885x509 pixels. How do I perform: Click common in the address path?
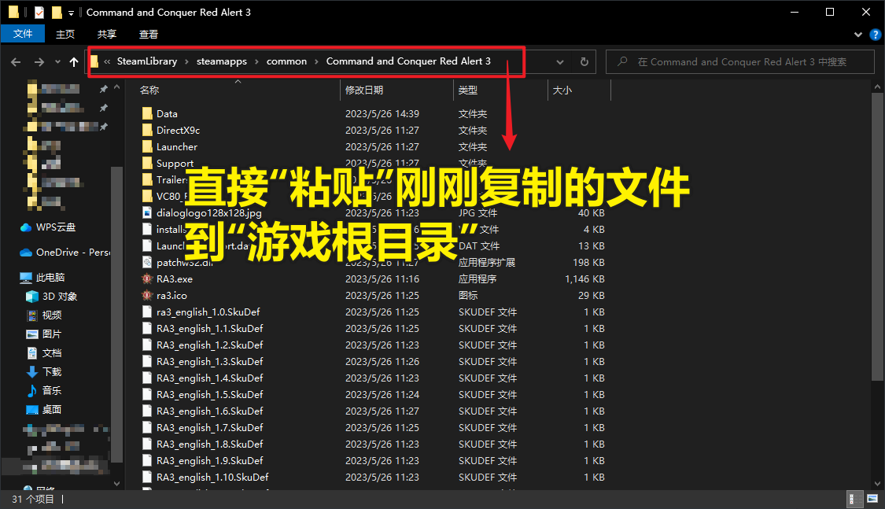click(x=286, y=61)
